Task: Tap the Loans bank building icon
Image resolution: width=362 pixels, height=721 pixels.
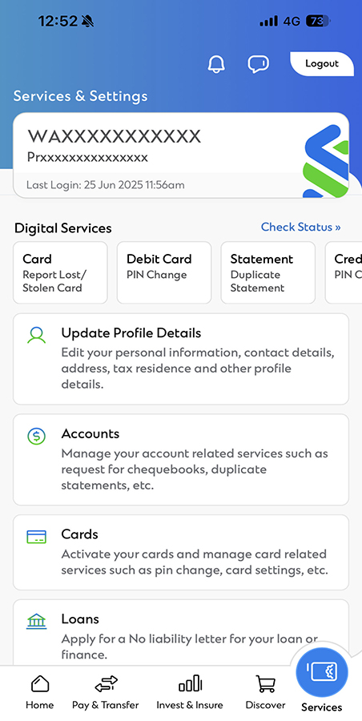Action: coord(36,622)
